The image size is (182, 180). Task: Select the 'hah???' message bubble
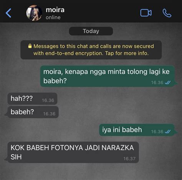(x=32, y=98)
